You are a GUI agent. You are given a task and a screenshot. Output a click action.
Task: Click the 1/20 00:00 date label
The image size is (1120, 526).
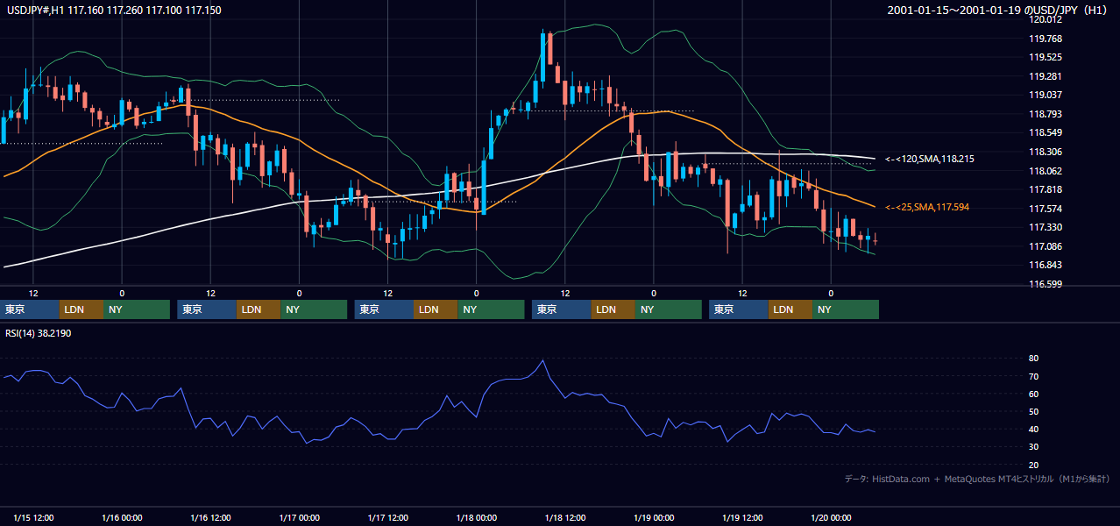tap(831, 517)
